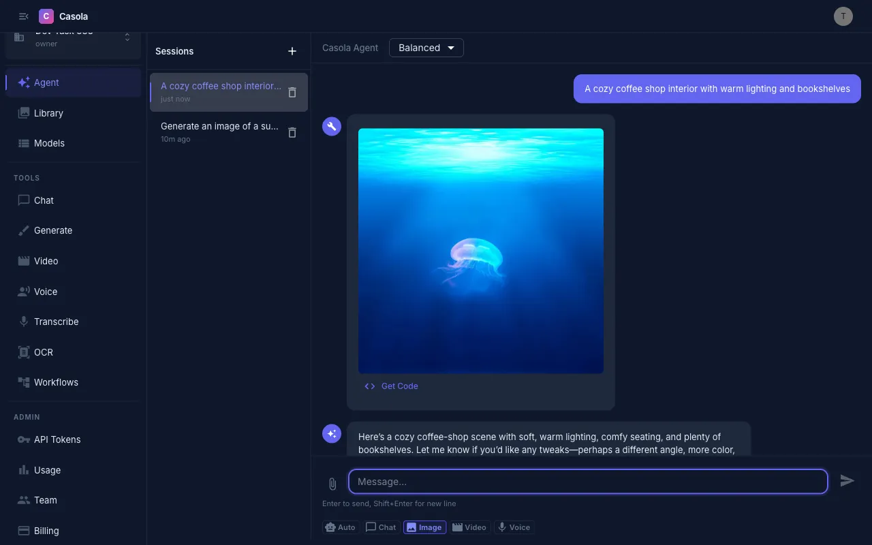Click the send message arrow icon
Image resolution: width=872 pixels, height=545 pixels.
[847, 481]
